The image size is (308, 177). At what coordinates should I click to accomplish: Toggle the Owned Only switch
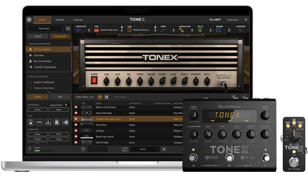coord(67,105)
